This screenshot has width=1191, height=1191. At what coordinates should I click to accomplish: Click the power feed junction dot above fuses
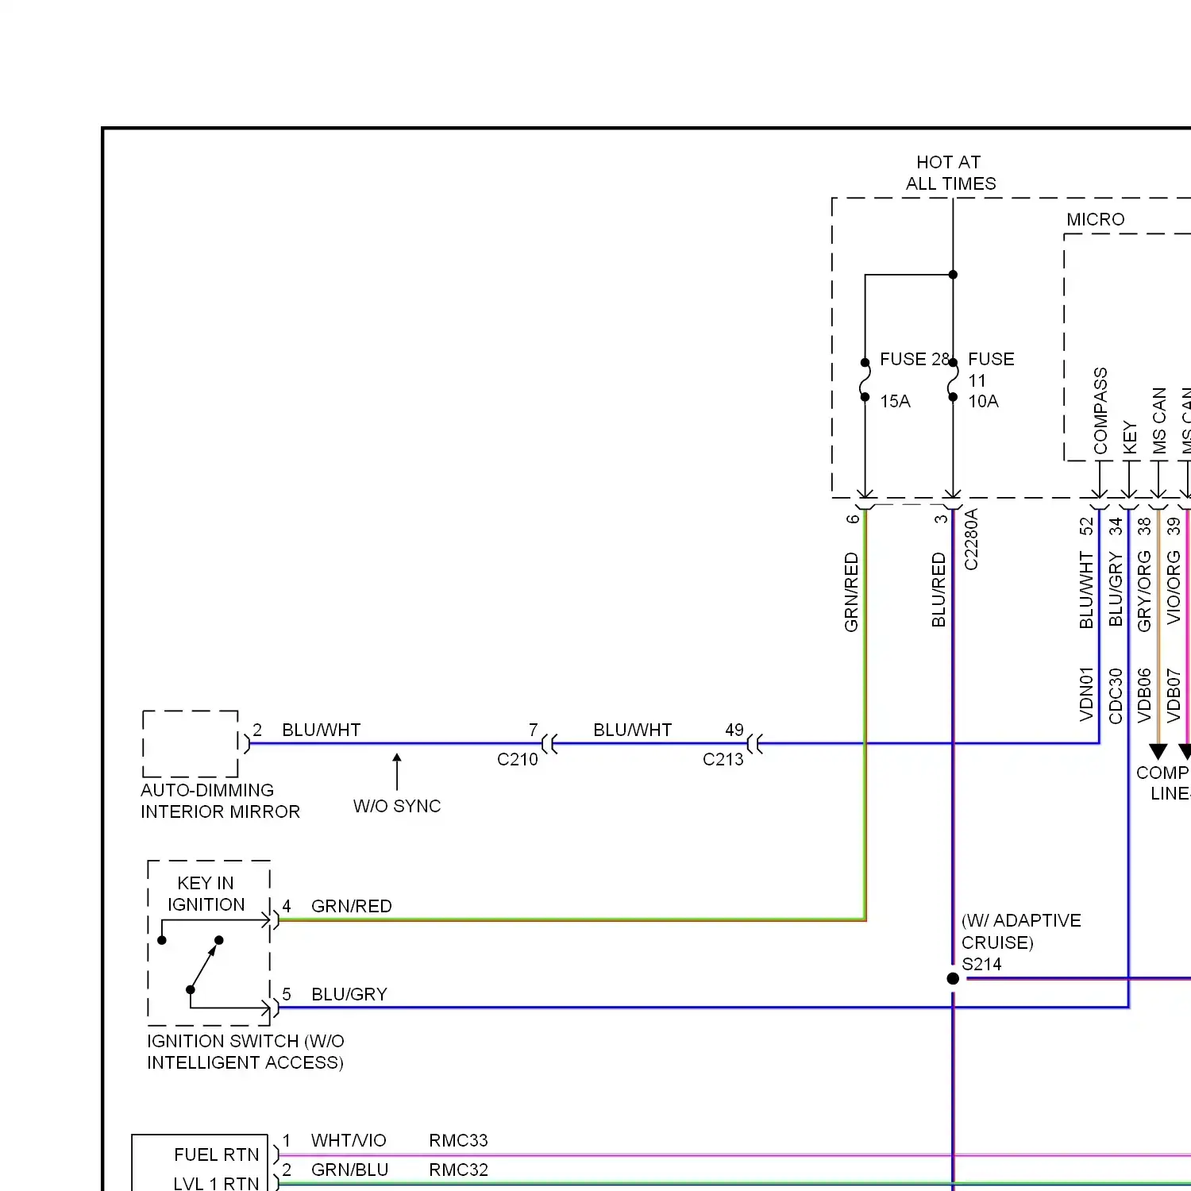point(953,275)
